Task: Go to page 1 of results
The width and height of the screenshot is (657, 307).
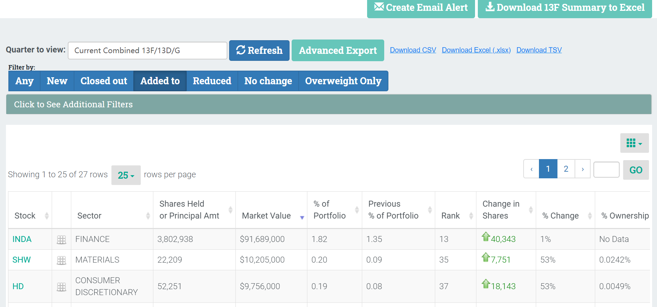Action: 548,169
